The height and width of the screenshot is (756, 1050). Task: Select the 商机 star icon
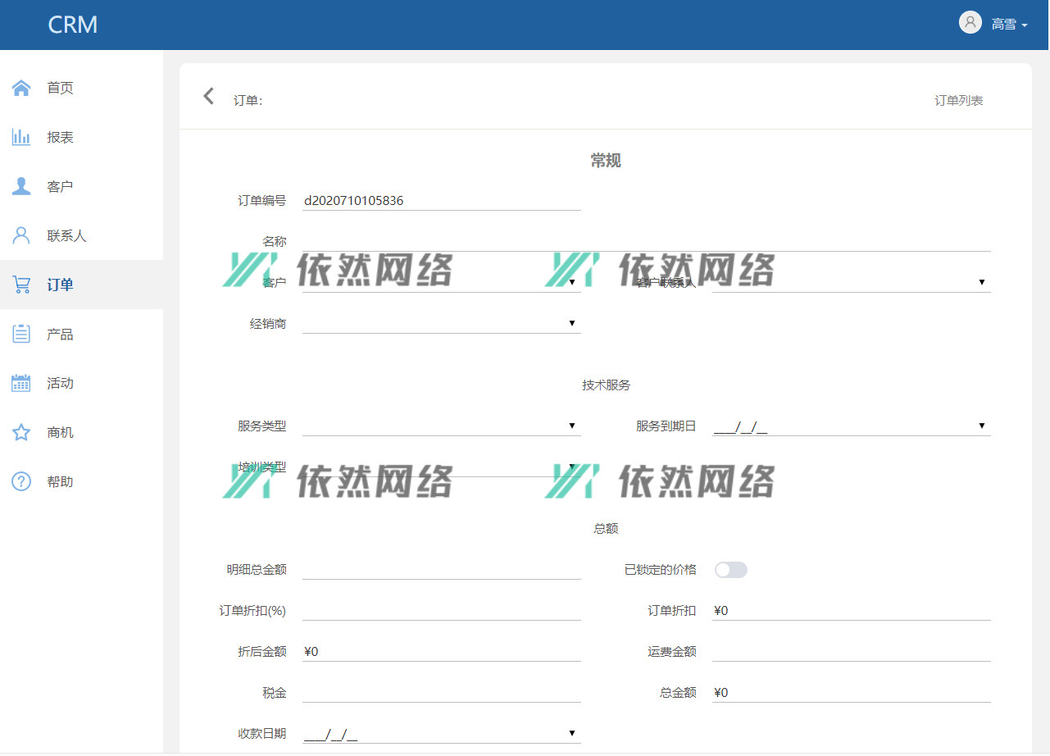[21, 432]
